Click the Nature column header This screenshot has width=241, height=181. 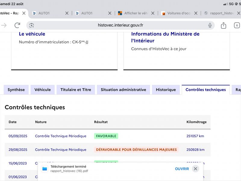click(x=41, y=122)
